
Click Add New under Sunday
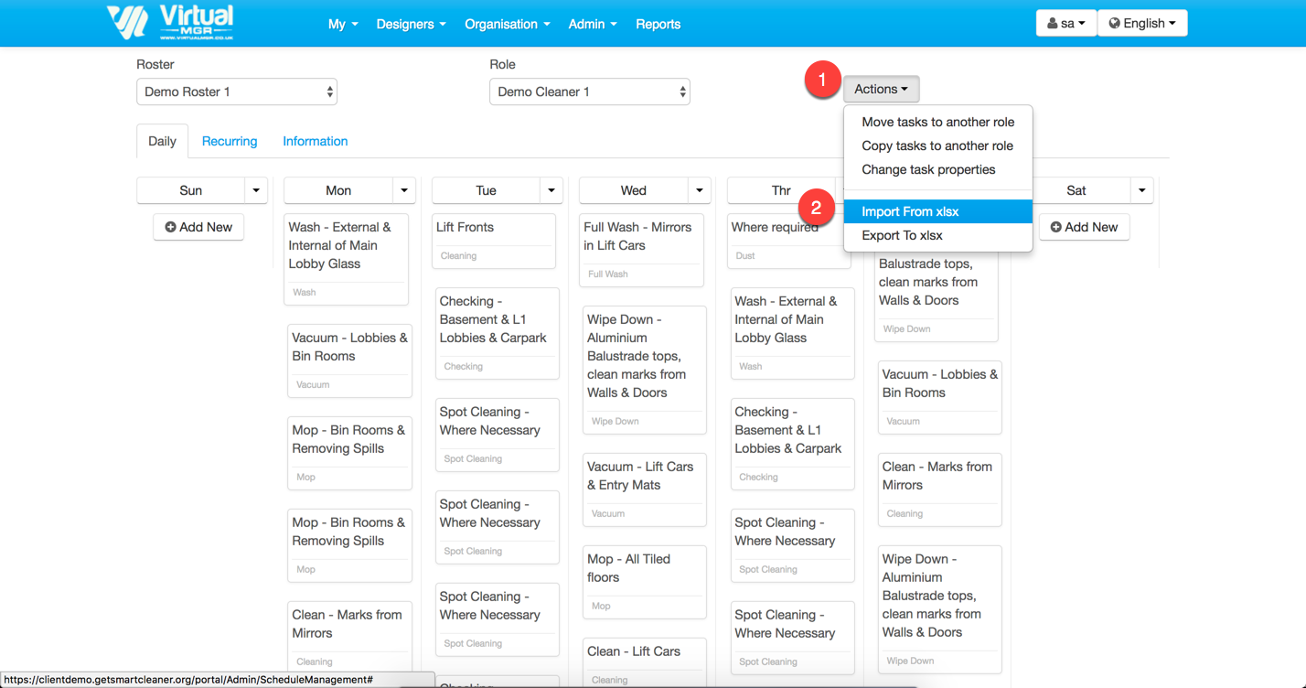point(198,227)
